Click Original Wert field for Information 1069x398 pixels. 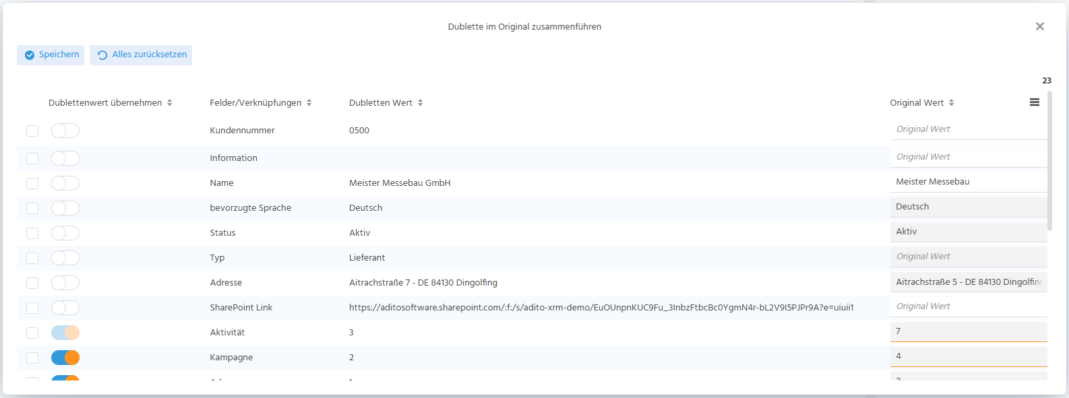click(969, 157)
